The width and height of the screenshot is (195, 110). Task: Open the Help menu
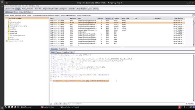coord(37,6)
